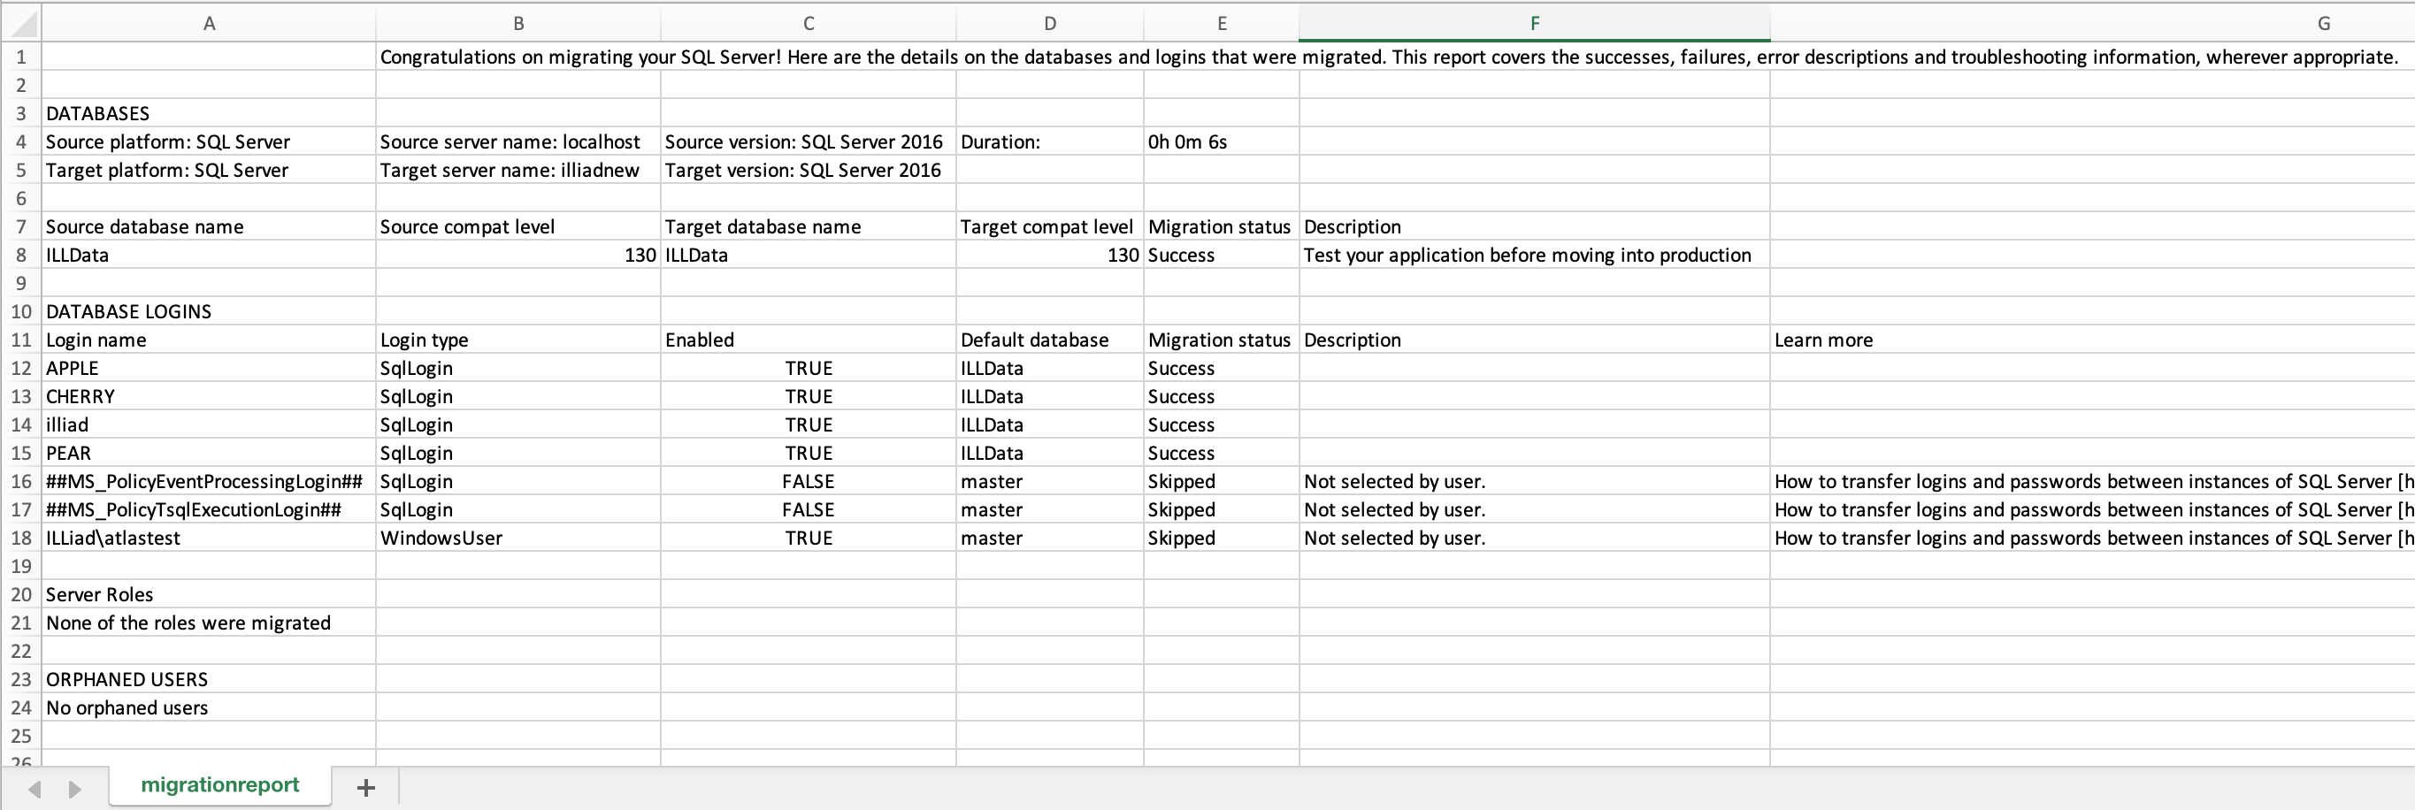The height and width of the screenshot is (810, 2415).
Task: Select row 11 by clicking its row number
Action: [x=20, y=340]
